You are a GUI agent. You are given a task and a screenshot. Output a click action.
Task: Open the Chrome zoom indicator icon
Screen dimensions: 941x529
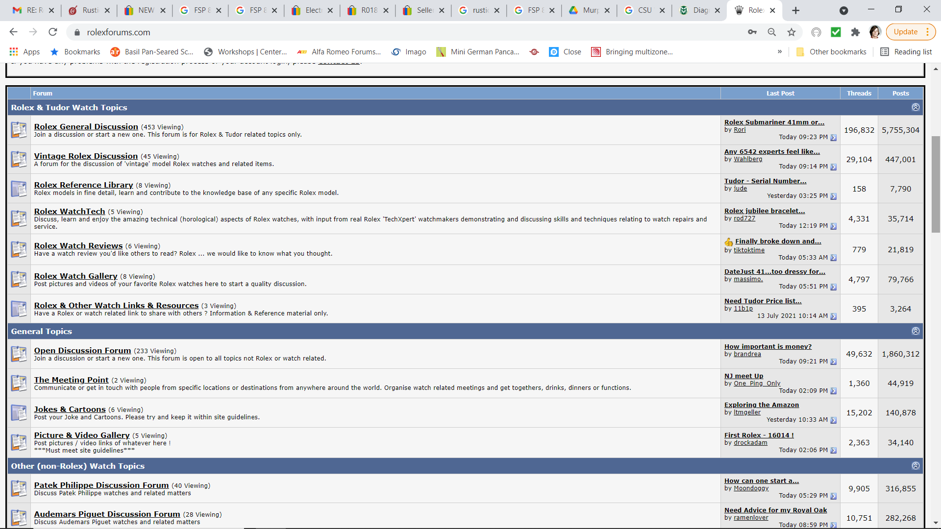[x=772, y=32]
